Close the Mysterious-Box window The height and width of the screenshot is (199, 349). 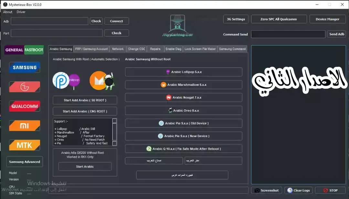(342, 5)
